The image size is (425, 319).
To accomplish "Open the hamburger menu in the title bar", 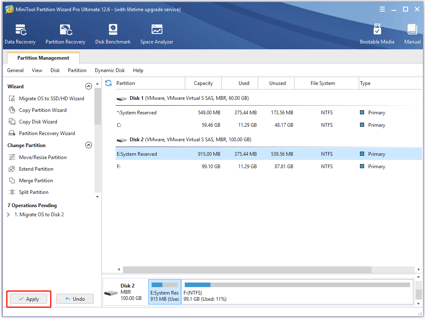I will click(382, 9).
